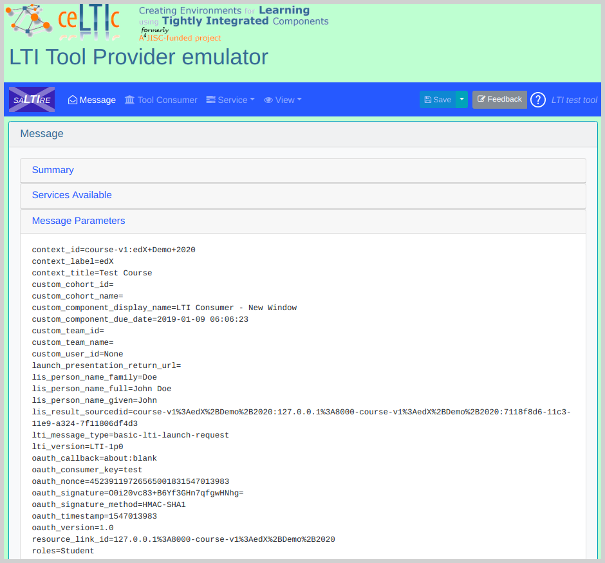Screen dimensions: 605x563
Task: Click the custom_team_id= line
Action: [x=68, y=331]
